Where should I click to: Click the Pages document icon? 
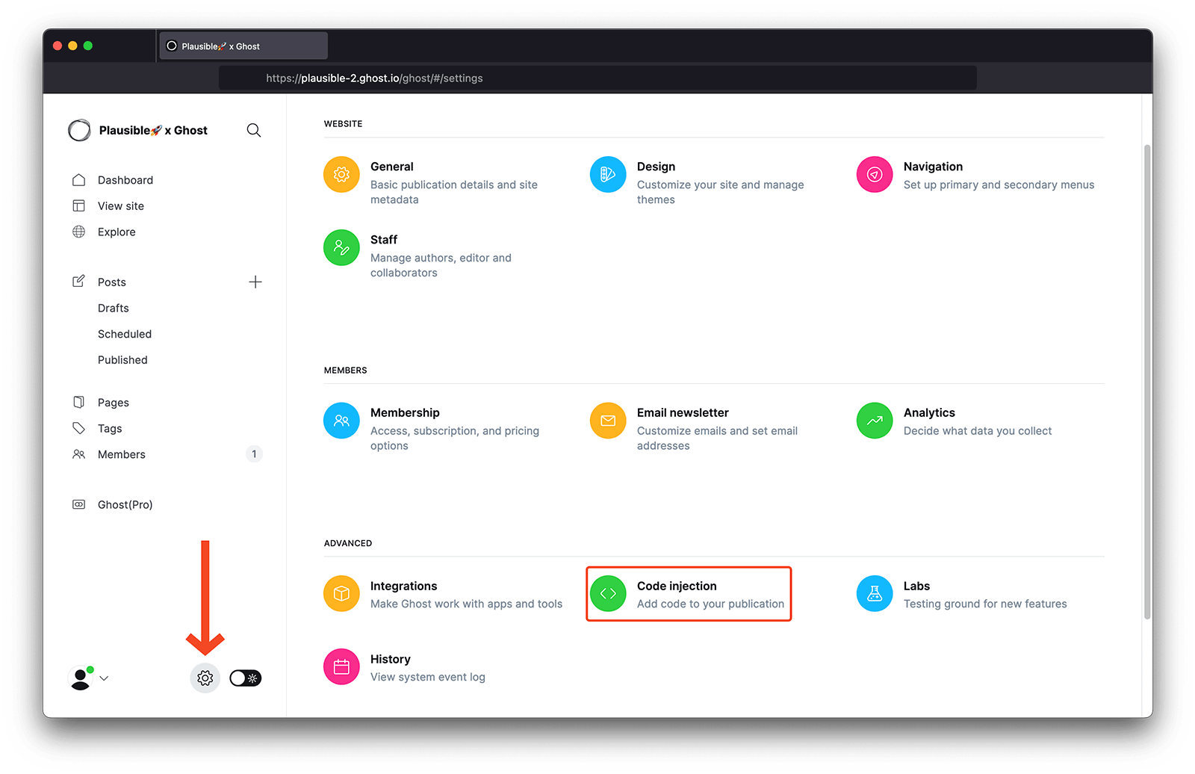[78, 402]
